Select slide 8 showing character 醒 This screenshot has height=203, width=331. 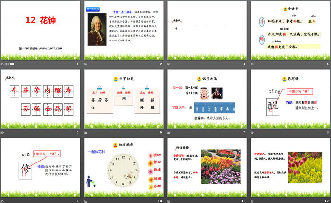[290, 99]
